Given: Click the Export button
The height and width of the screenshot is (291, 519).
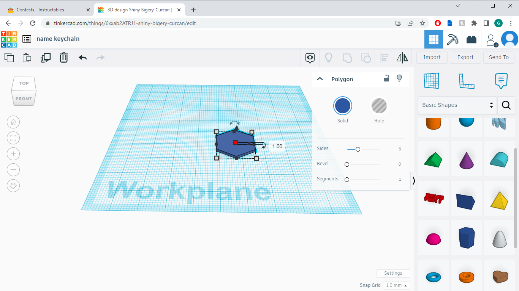Looking at the screenshot, I should click(465, 57).
